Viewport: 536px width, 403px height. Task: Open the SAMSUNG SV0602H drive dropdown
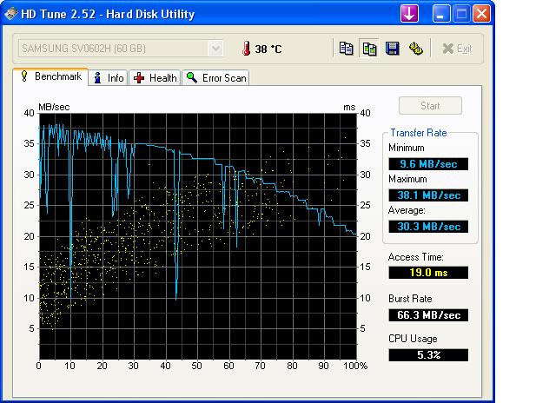[x=121, y=48]
